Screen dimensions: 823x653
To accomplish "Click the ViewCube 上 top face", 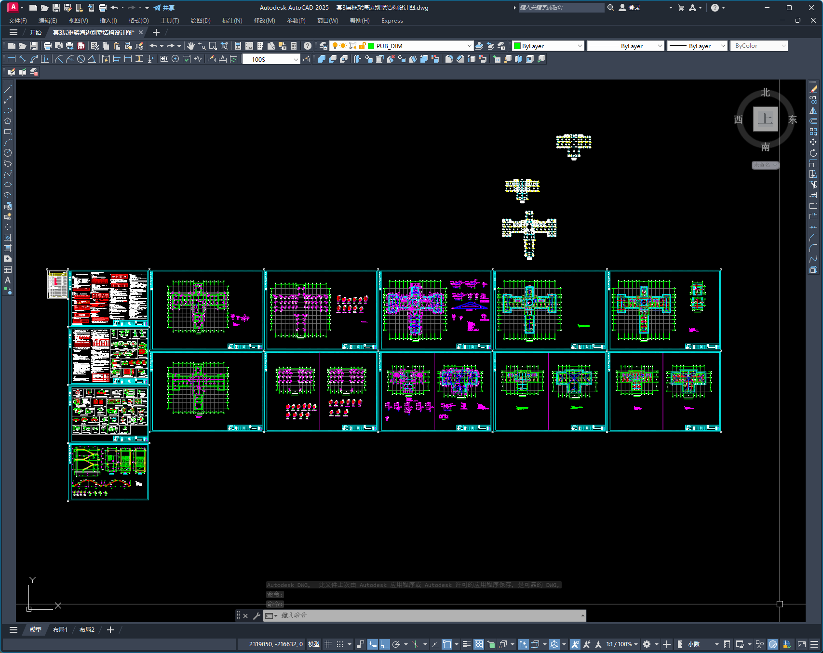I will tap(765, 119).
